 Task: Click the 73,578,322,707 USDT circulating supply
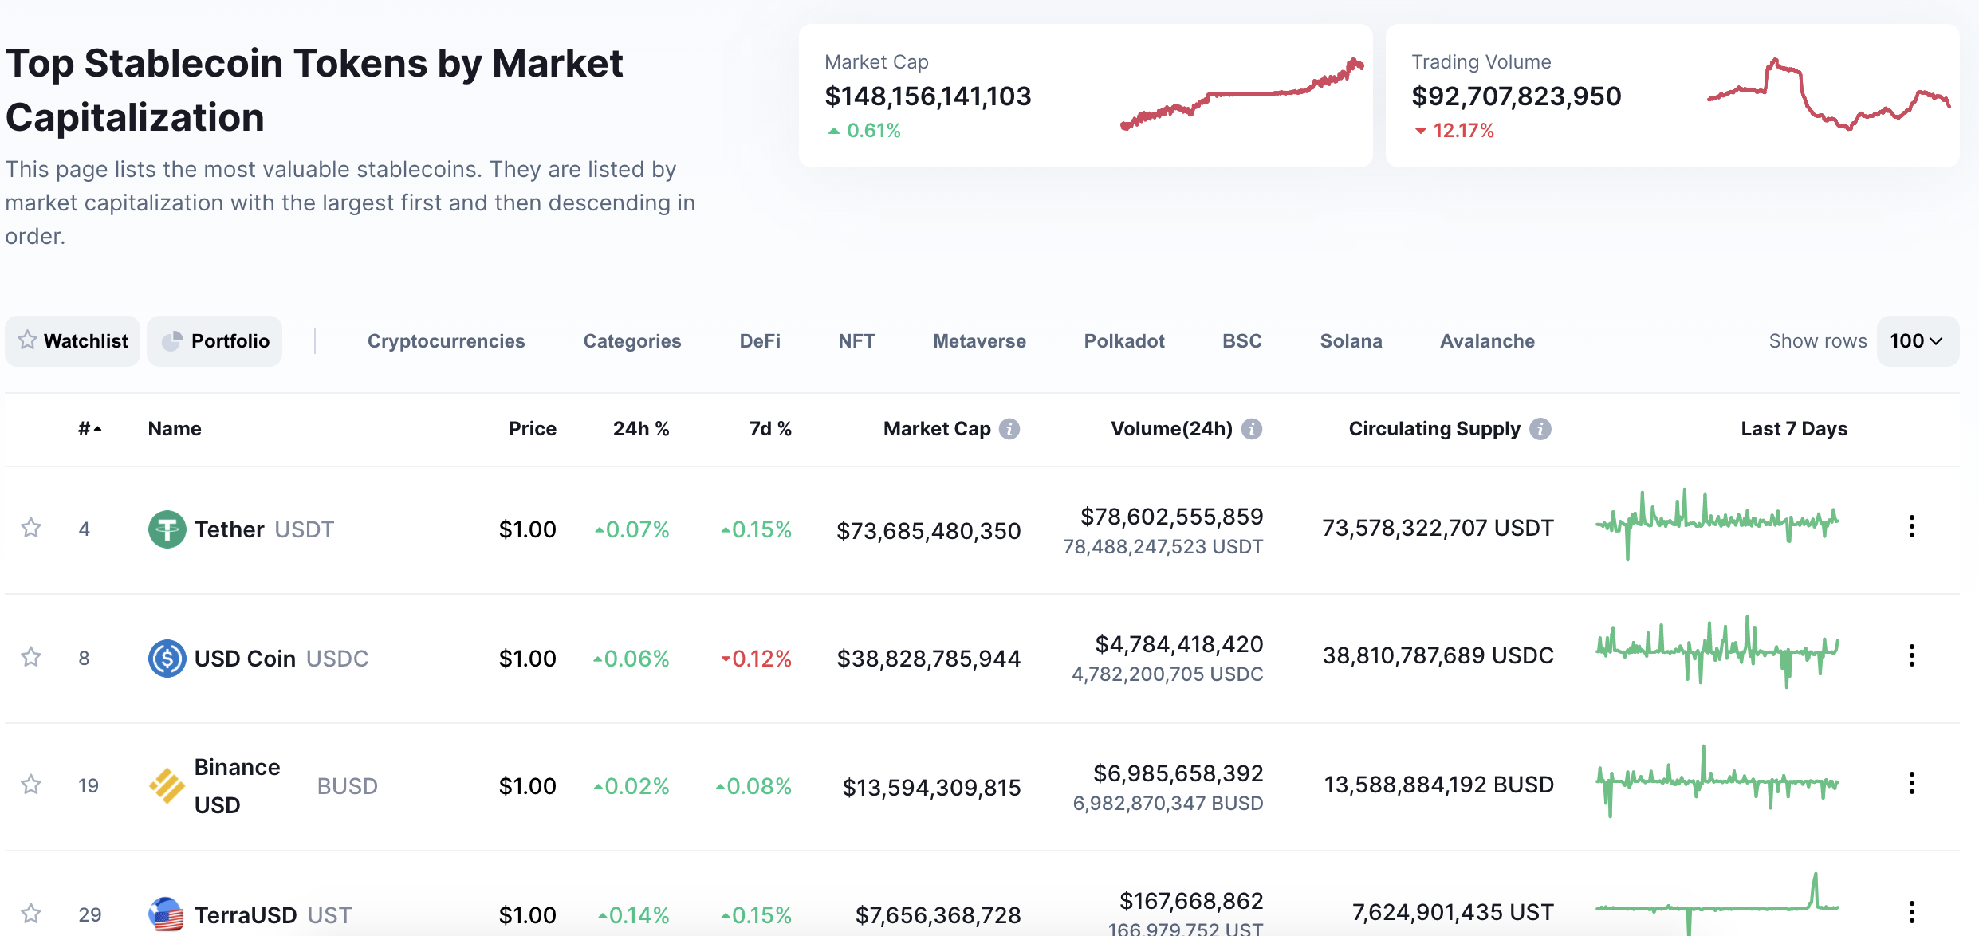click(1438, 528)
